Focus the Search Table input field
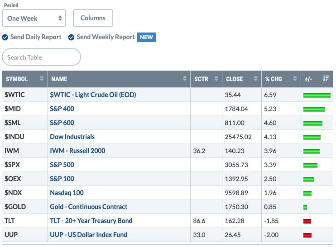Screen dimensions: 336x247 pos(41,57)
